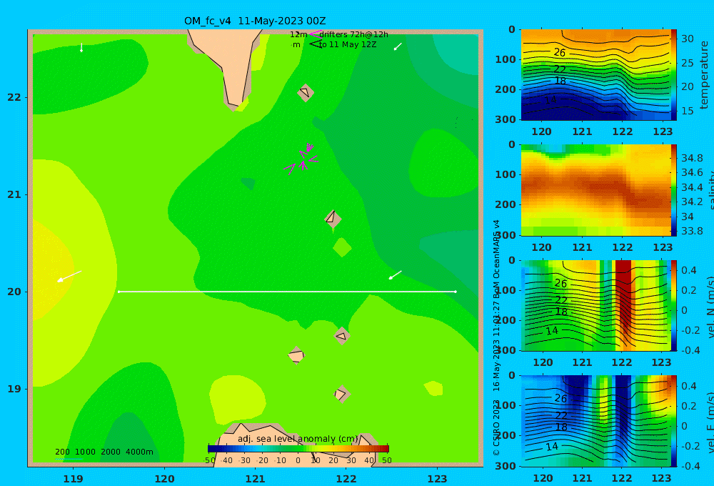
Task: Click the 'adj. sea level anomaly (cm)' label
Action: (298, 439)
